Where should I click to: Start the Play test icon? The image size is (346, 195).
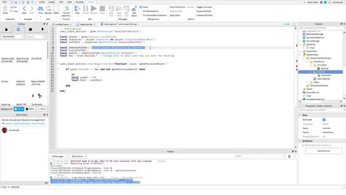[x=77, y=9]
